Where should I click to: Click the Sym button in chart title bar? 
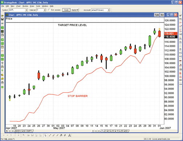click(157, 15)
